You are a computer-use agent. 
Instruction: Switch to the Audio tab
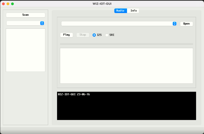[121, 11]
